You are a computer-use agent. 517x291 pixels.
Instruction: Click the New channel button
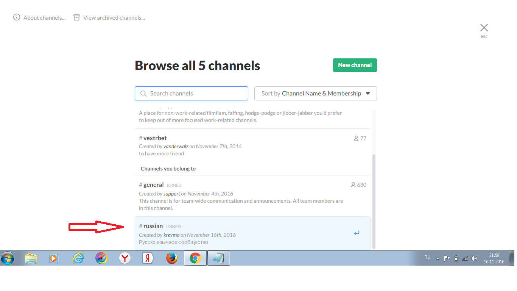(355, 65)
